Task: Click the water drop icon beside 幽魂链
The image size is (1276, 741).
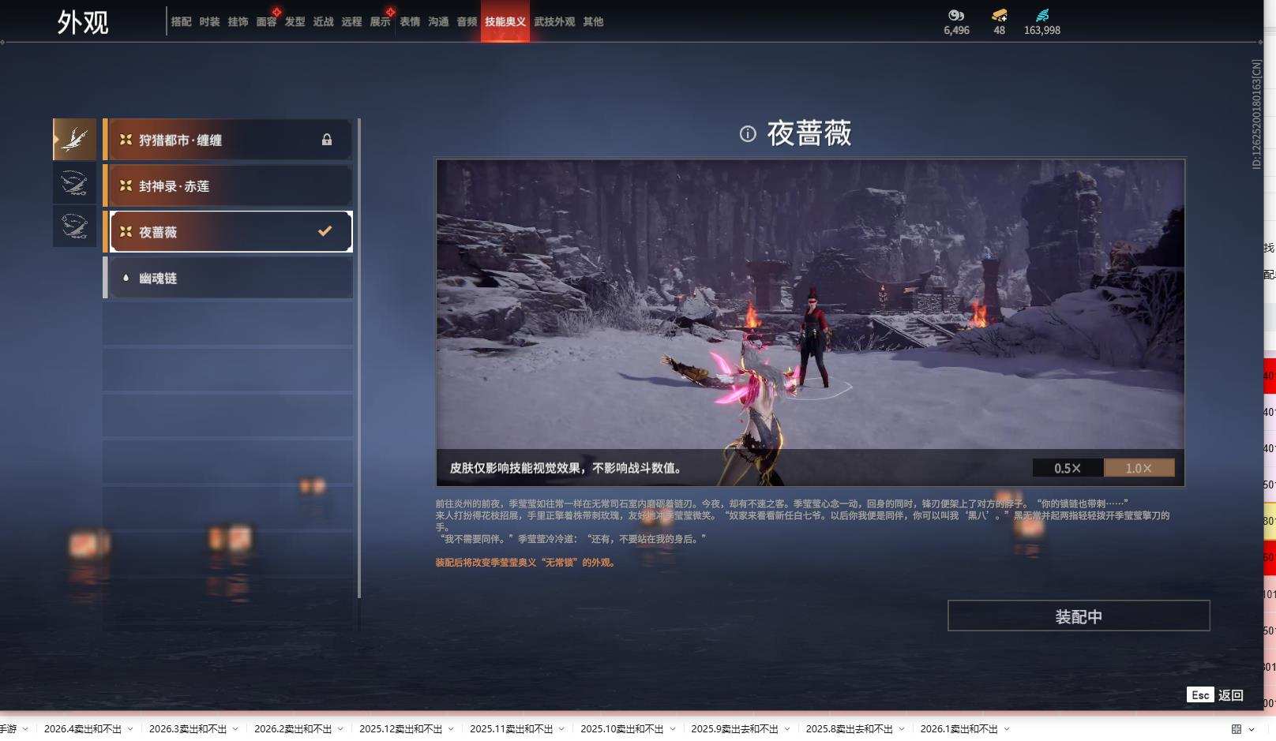Action: (124, 277)
